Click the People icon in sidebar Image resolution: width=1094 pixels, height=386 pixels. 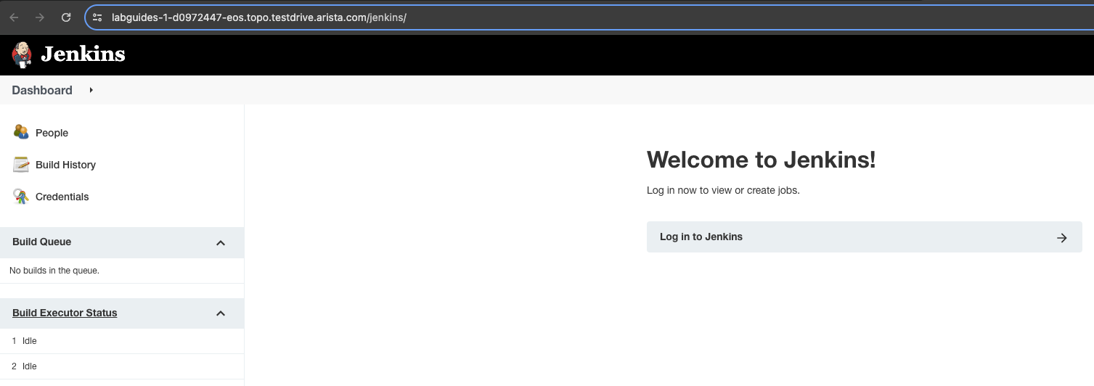pyautogui.click(x=21, y=132)
